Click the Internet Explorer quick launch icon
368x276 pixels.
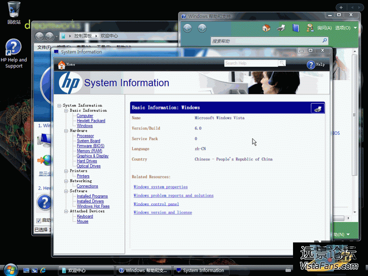point(43,270)
